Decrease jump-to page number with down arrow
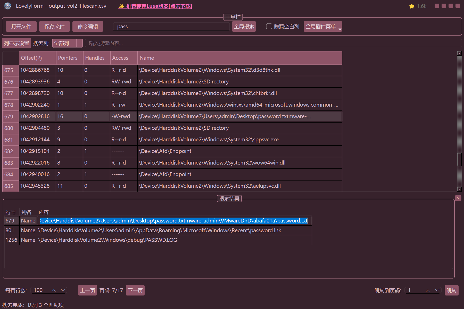464x309 pixels. point(437,290)
